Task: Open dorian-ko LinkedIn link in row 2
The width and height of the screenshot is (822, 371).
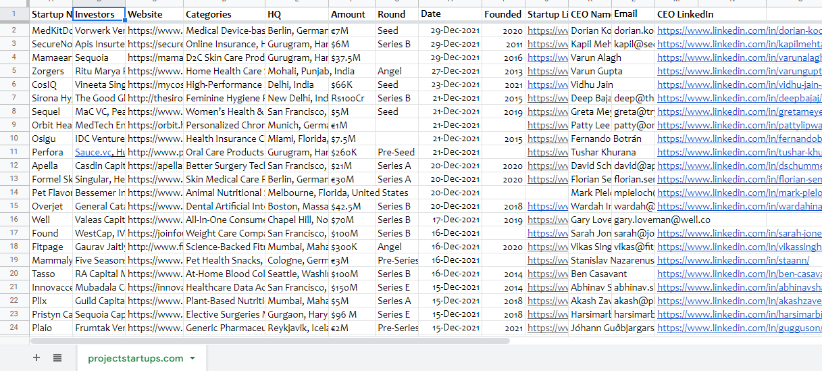Action: coord(740,30)
